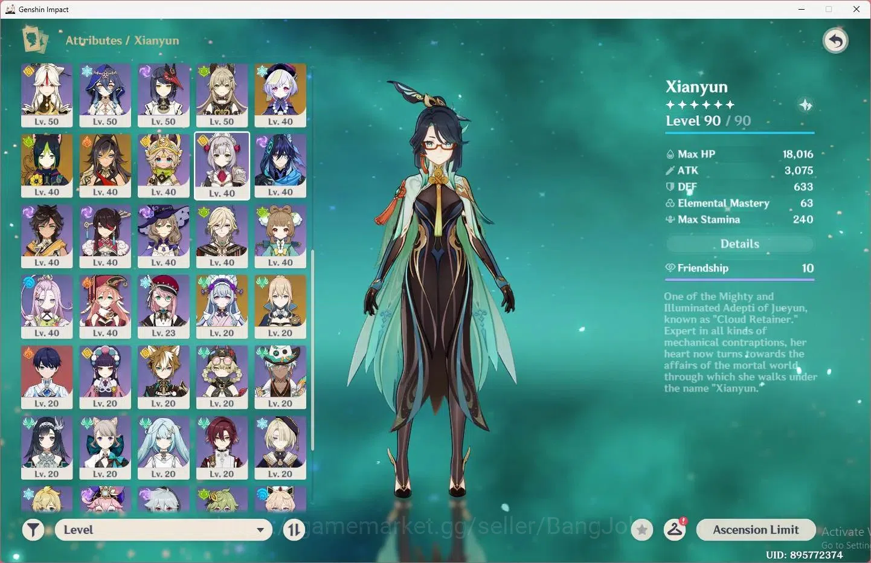The width and height of the screenshot is (871, 563).
Task: Click the return arrow icon at top right
Action: 835,41
